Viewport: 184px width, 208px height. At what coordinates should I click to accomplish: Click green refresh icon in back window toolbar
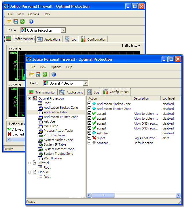pyautogui.click(x=22, y=22)
